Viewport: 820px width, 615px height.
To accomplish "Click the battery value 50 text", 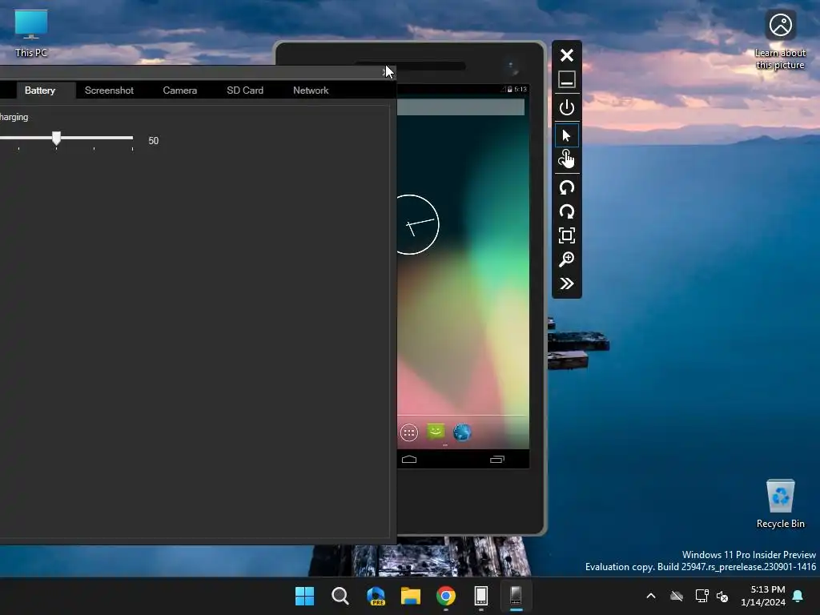I will (x=153, y=141).
